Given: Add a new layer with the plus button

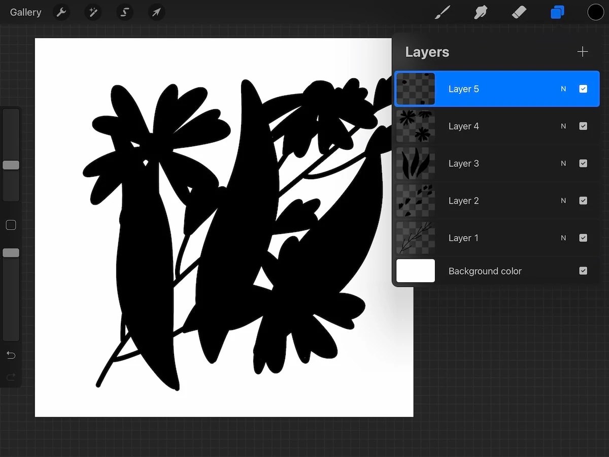Looking at the screenshot, I should pos(582,51).
